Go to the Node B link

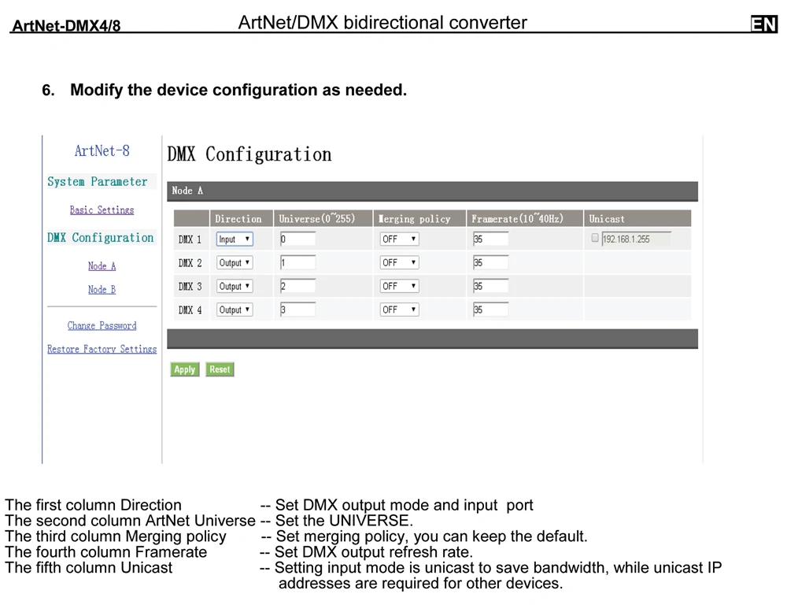click(x=102, y=289)
